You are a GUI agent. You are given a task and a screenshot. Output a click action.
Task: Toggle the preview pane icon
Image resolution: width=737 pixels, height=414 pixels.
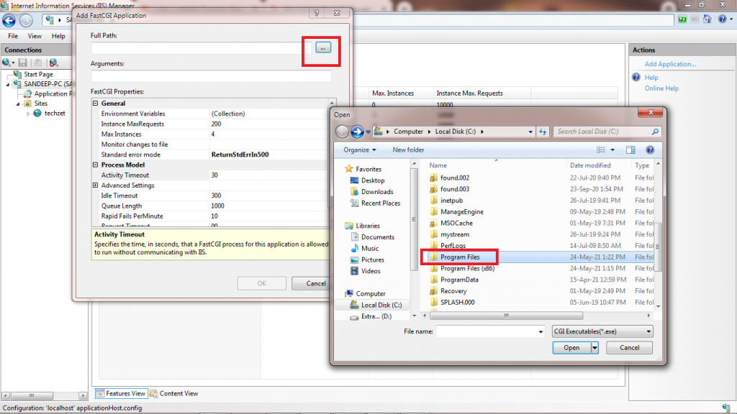click(x=630, y=149)
